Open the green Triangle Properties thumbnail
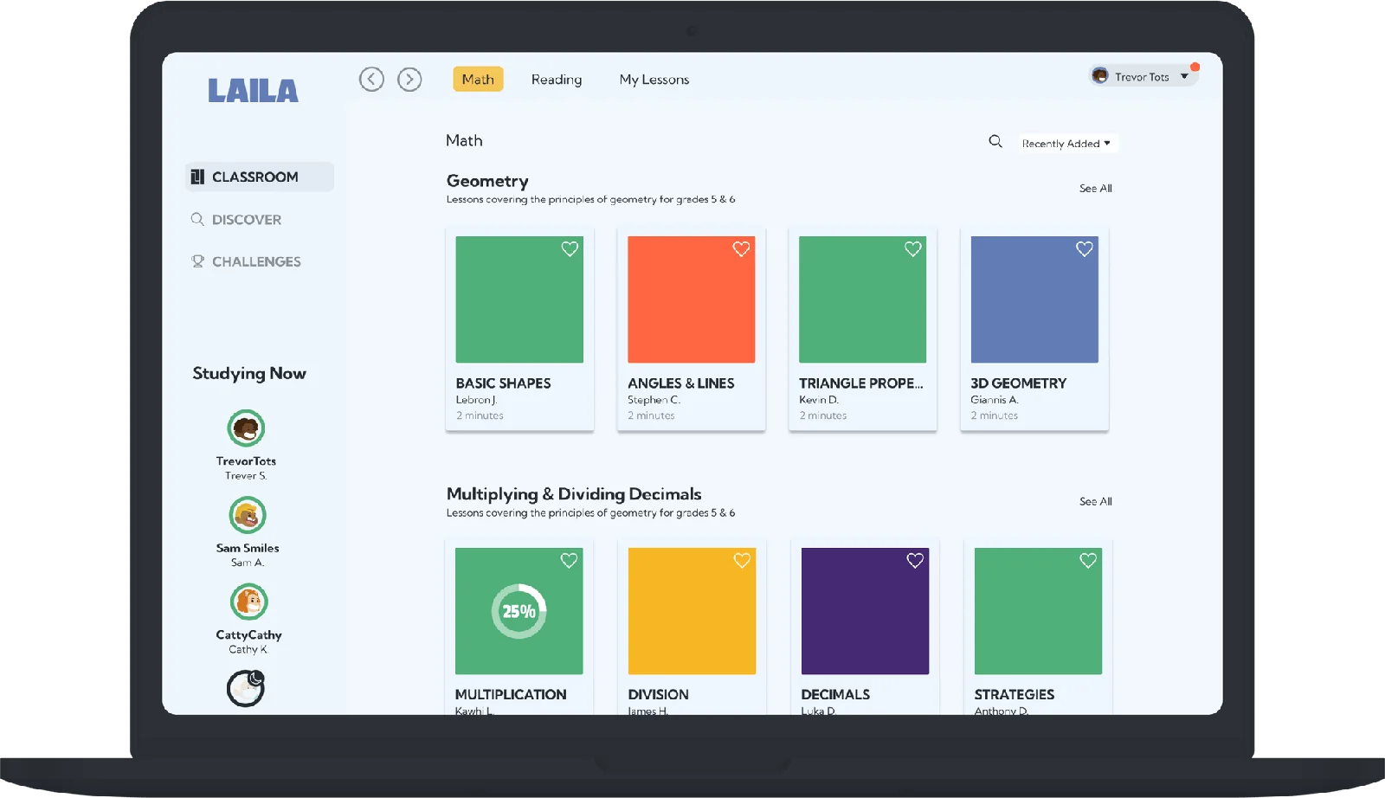This screenshot has width=1385, height=798. pyautogui.click(x=862, y=299)
